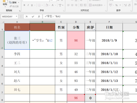Image resolution: width=137 pixels, height=103 pixels.
Task: Select the Format Painter (格式刷) tool
Action: 14,6
